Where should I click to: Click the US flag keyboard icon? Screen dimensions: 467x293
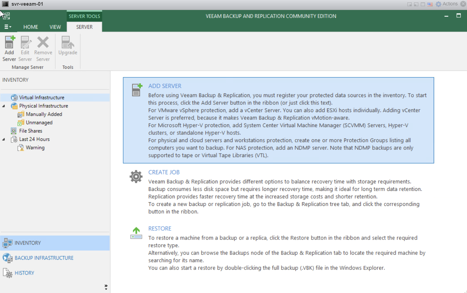(x=430, y=4)
